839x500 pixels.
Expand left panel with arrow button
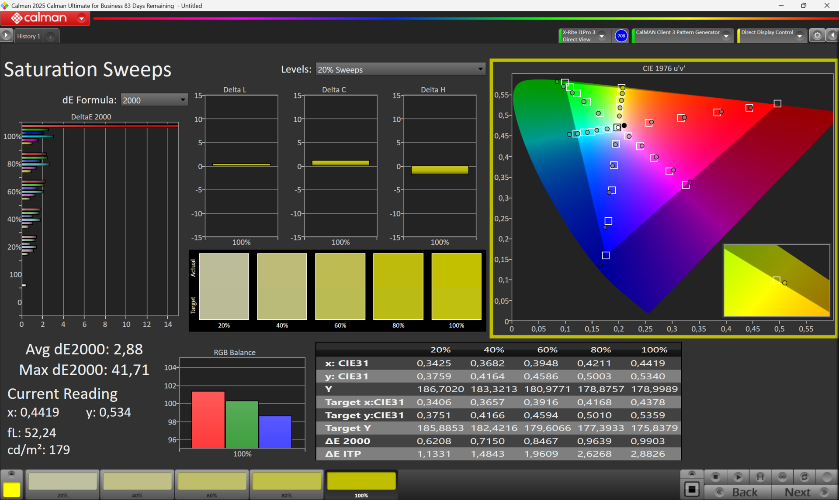click(x=7, y=35)
